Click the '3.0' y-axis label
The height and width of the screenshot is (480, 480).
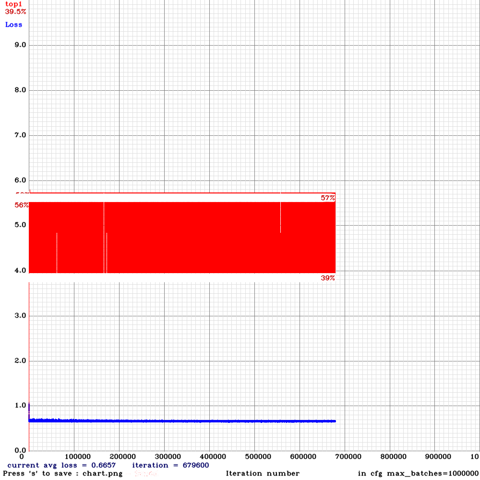coord(20,316)
